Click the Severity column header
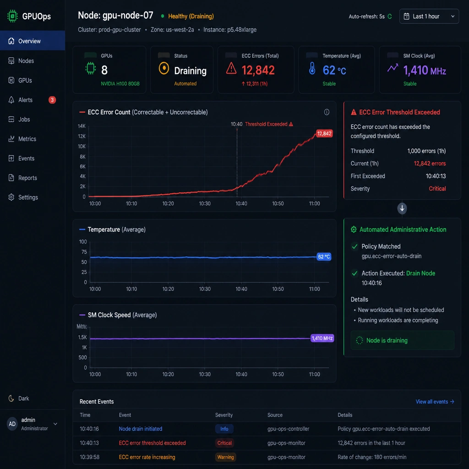The width and height of the screenshot is (469, 469). click(224, 415)
